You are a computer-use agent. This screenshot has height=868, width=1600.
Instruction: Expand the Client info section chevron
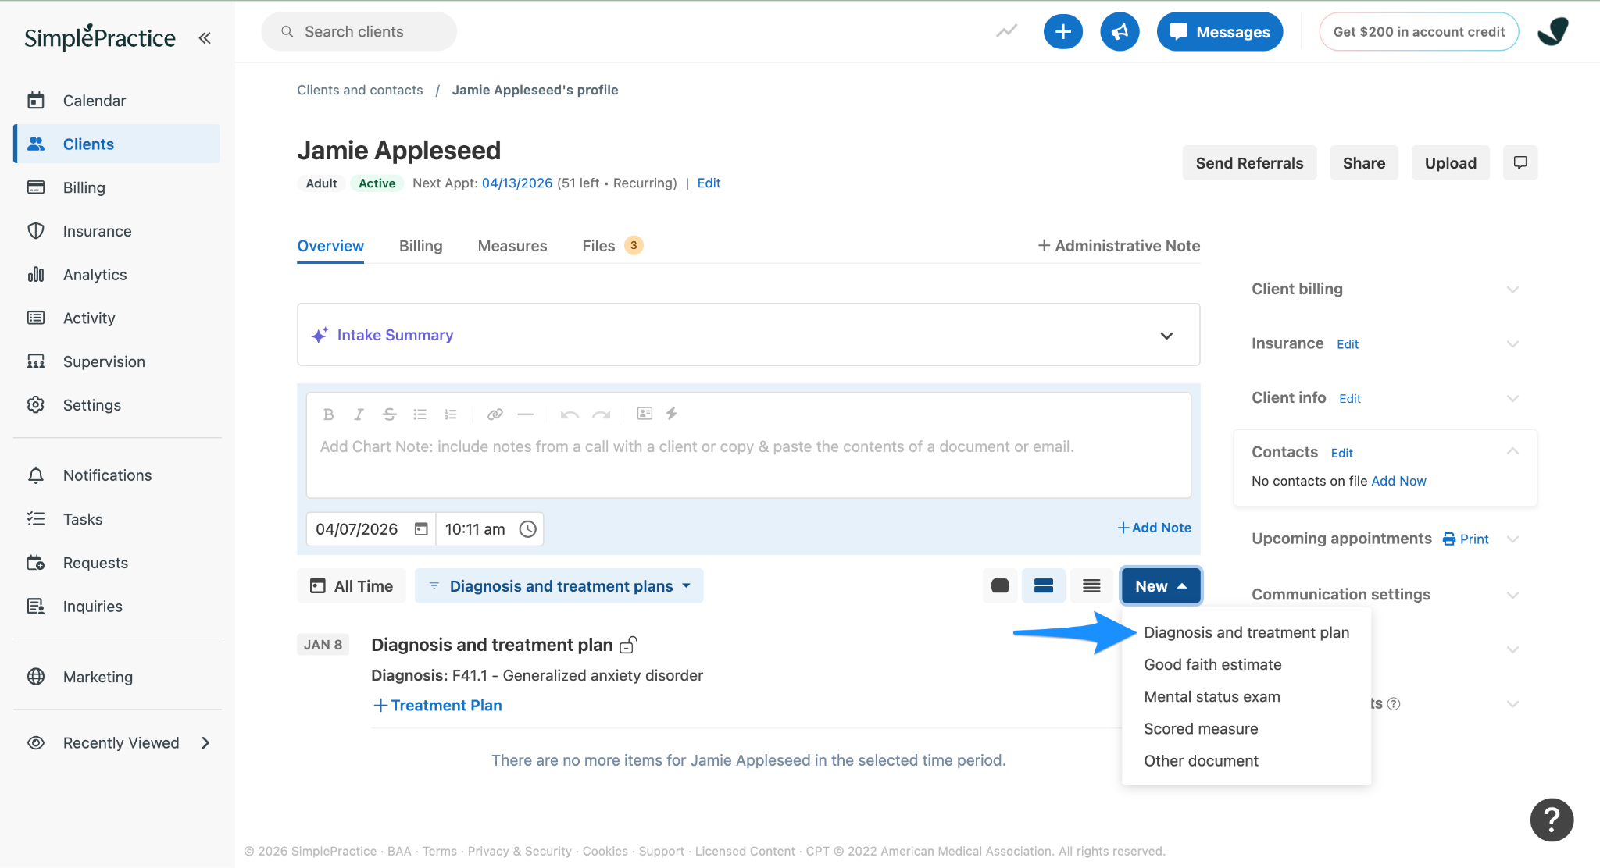1512,398
